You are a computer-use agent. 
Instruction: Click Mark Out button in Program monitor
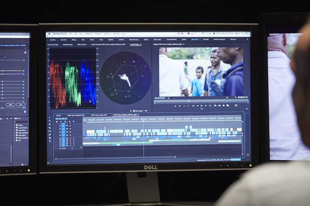(188, 106)
